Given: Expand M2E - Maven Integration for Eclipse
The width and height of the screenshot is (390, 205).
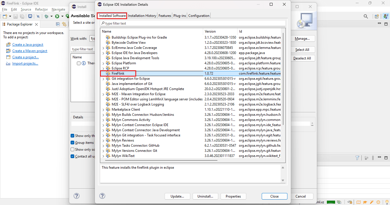Looking at the screenshot, I should pos(103,94).
